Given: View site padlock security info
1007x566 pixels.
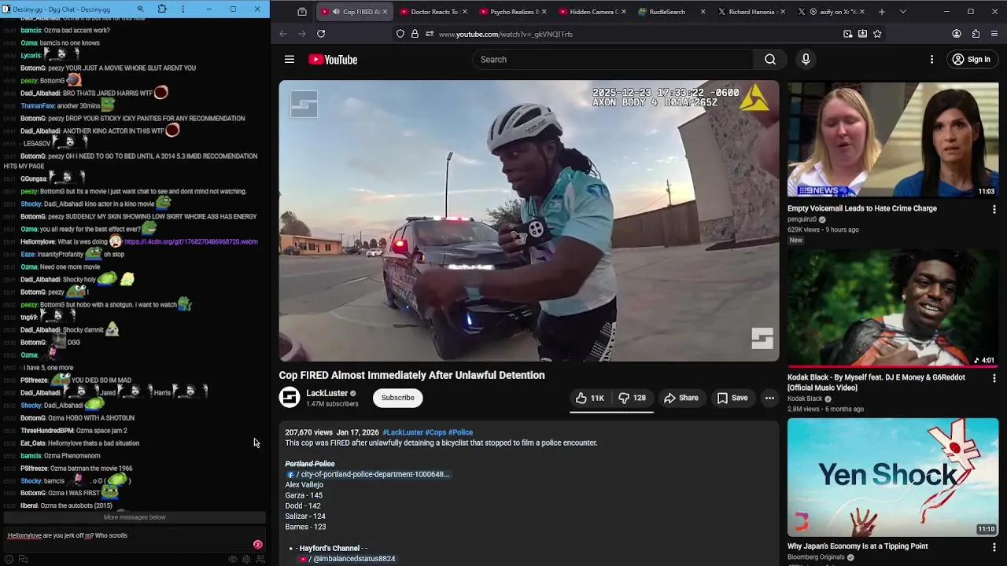Looking at the screenshot, I should 415,34.
